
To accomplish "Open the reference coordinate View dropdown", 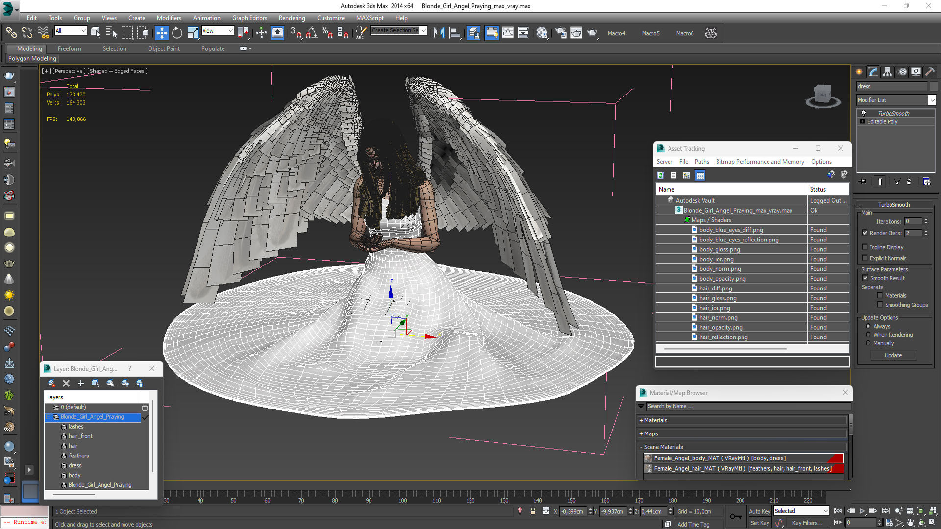I will point(218,31).
